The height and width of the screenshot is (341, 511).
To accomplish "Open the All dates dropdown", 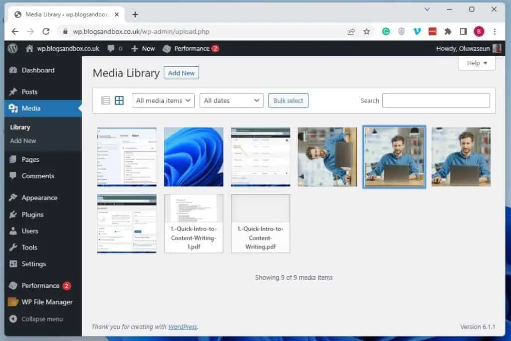I will pyautogui.click(x=232, y=101).
